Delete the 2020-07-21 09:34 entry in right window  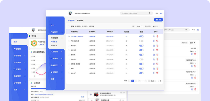coord(195,78)
